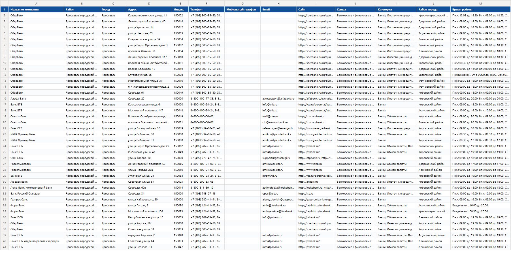Select row number 41
The width and height of the screenshot is (511, 255).
pyautogui.click(x=5, y=247)
